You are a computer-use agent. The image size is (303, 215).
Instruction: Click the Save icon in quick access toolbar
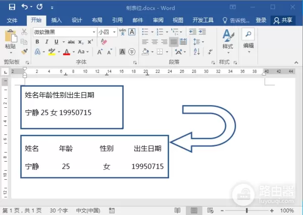[x=12, y=8]
